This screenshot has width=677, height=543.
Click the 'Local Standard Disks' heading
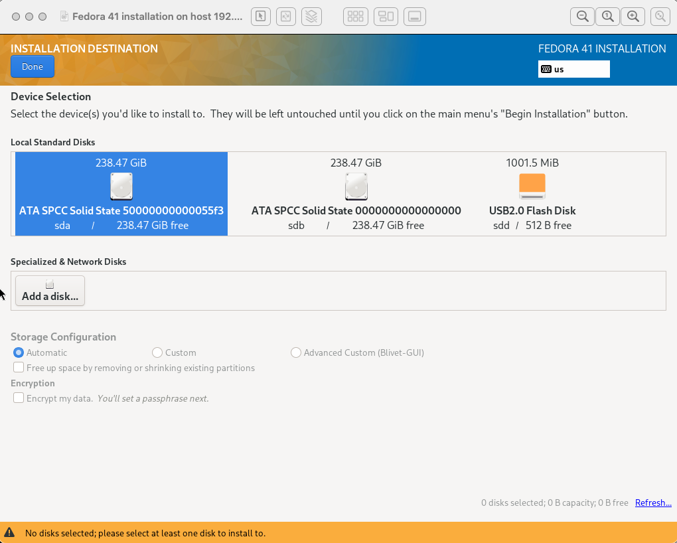point(52,142)
